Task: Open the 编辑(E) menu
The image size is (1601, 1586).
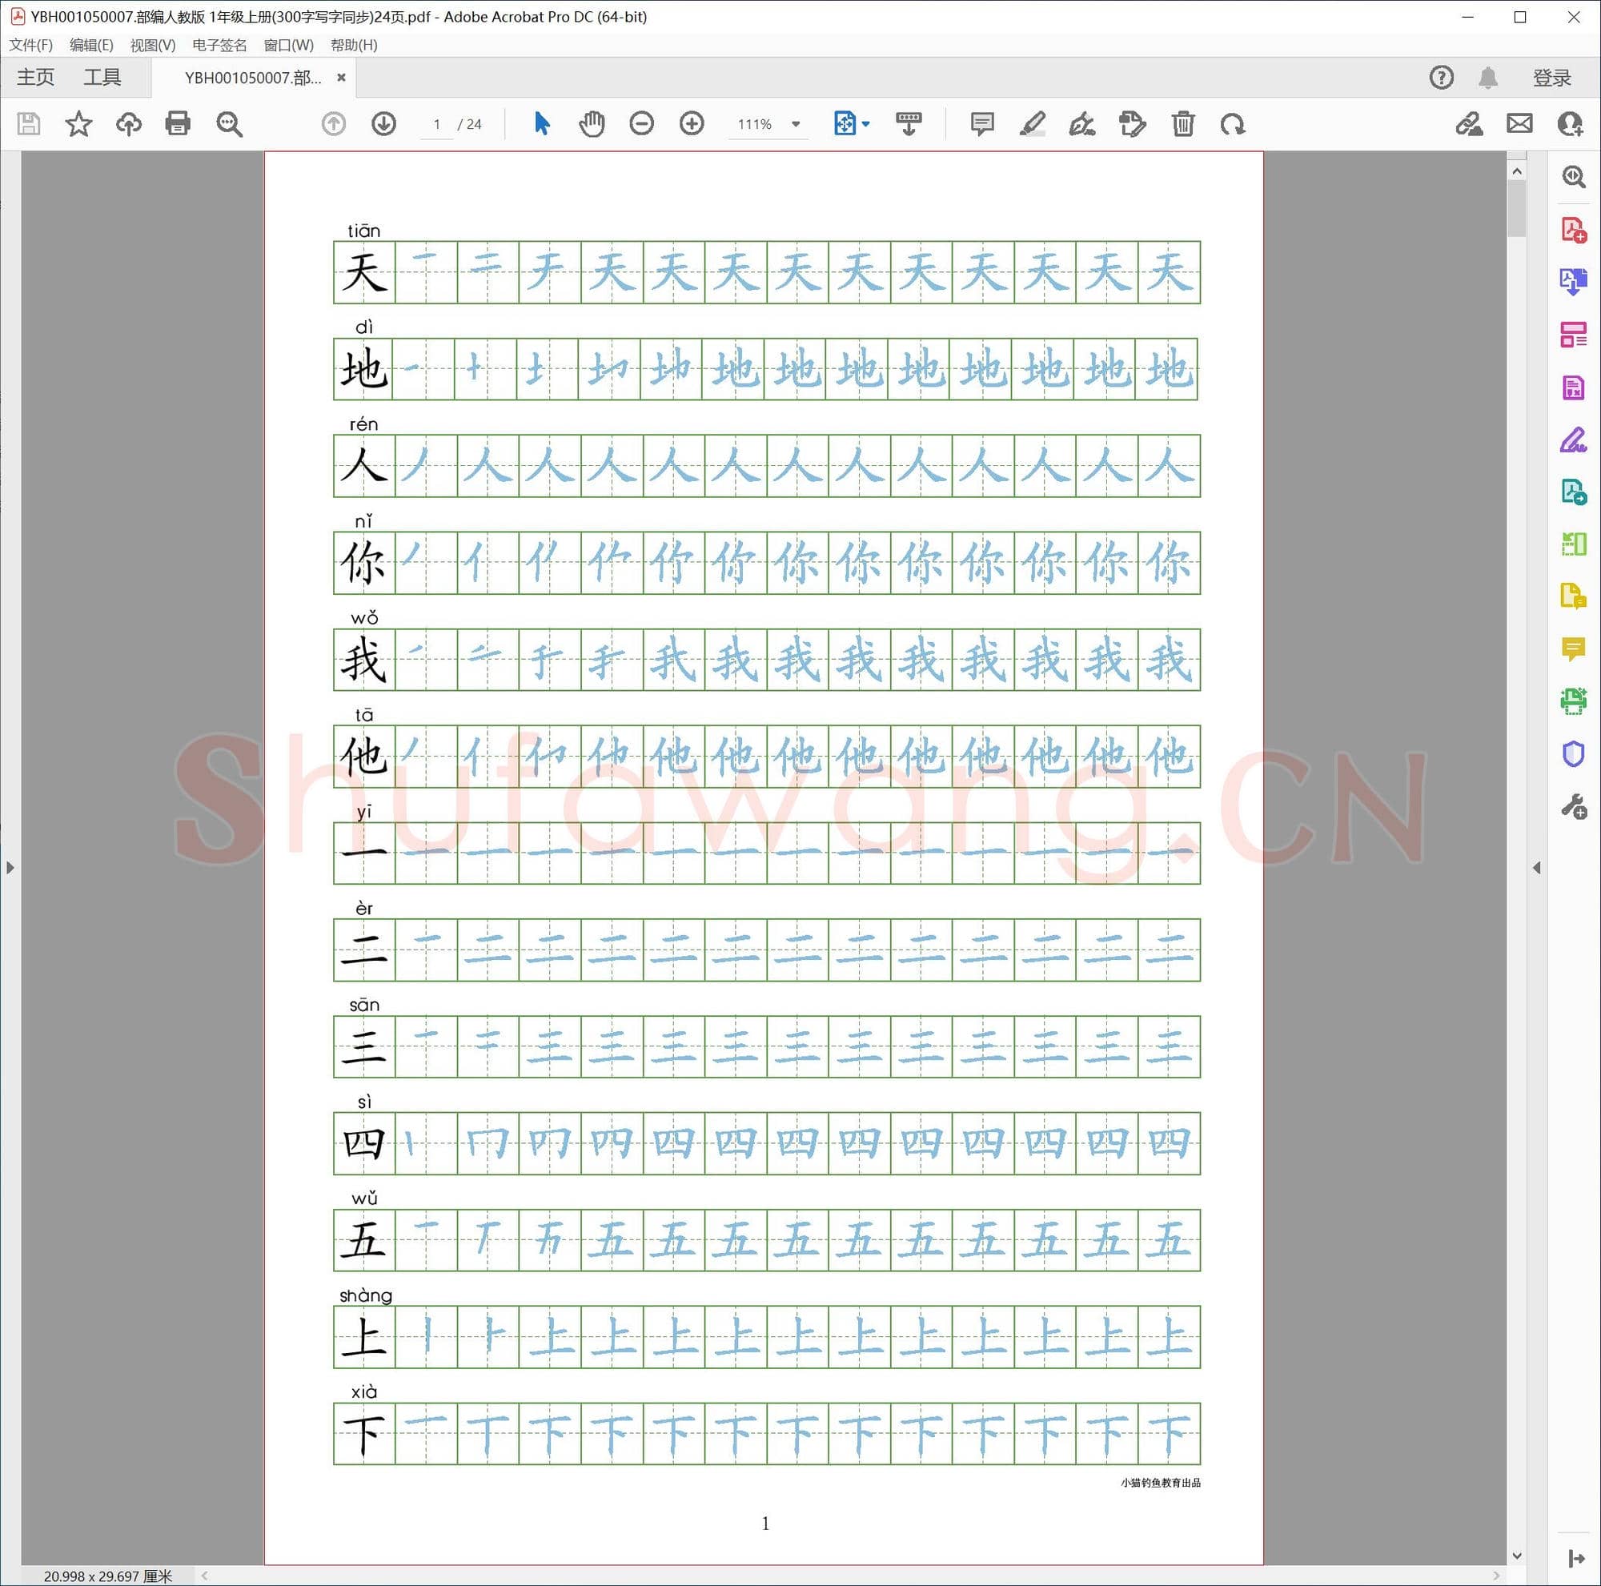Action: click(91, 45)
